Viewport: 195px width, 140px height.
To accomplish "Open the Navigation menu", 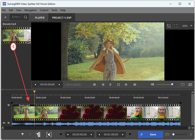I will point(31,10).
